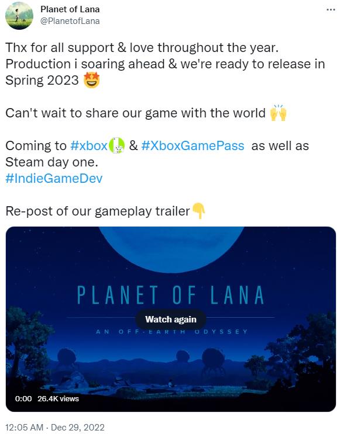Click the raised hands emoji

click(x=278, y=113)
